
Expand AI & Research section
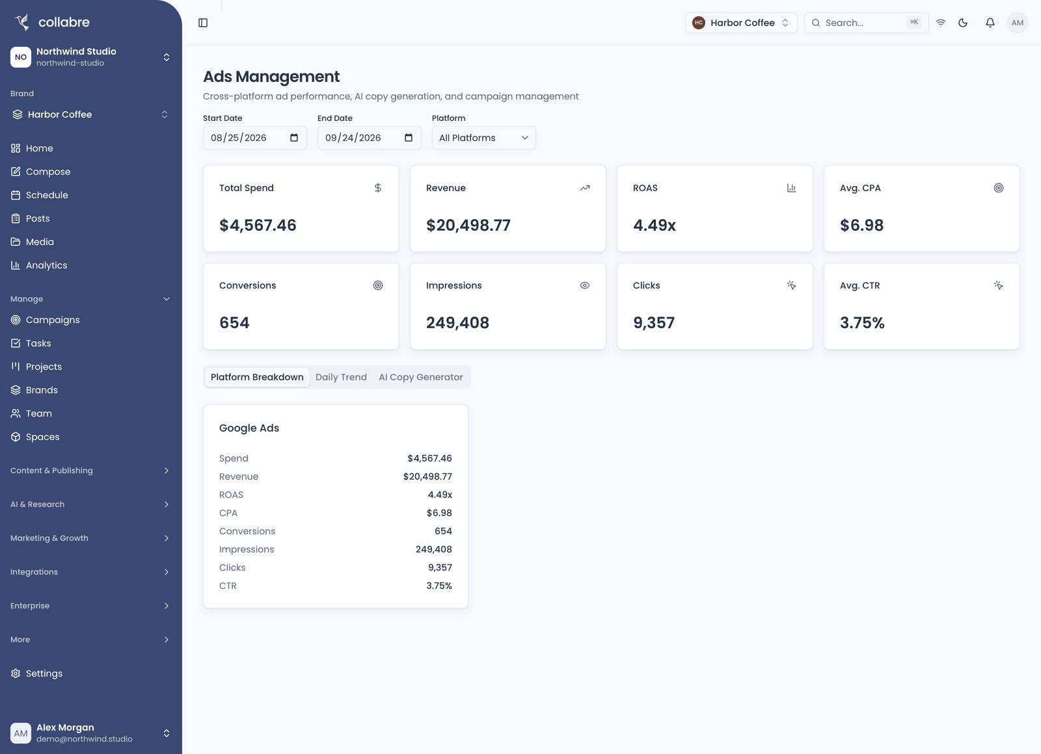[x=91, y=504]
